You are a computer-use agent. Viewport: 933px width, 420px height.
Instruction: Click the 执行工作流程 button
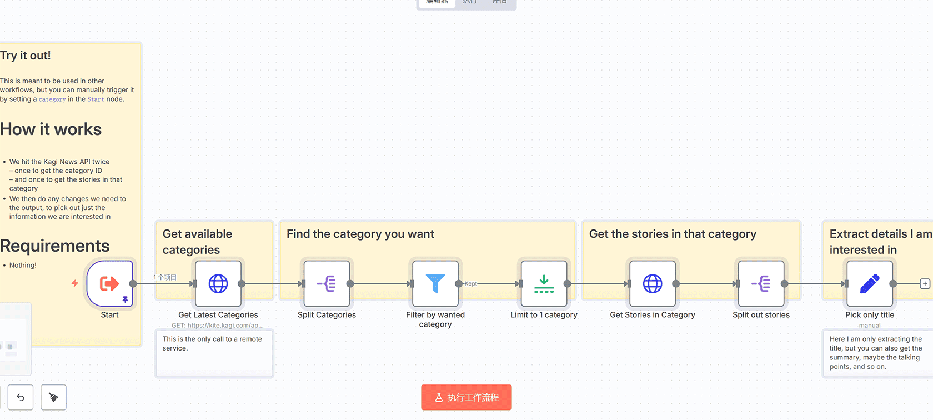(x=466, y=397)
